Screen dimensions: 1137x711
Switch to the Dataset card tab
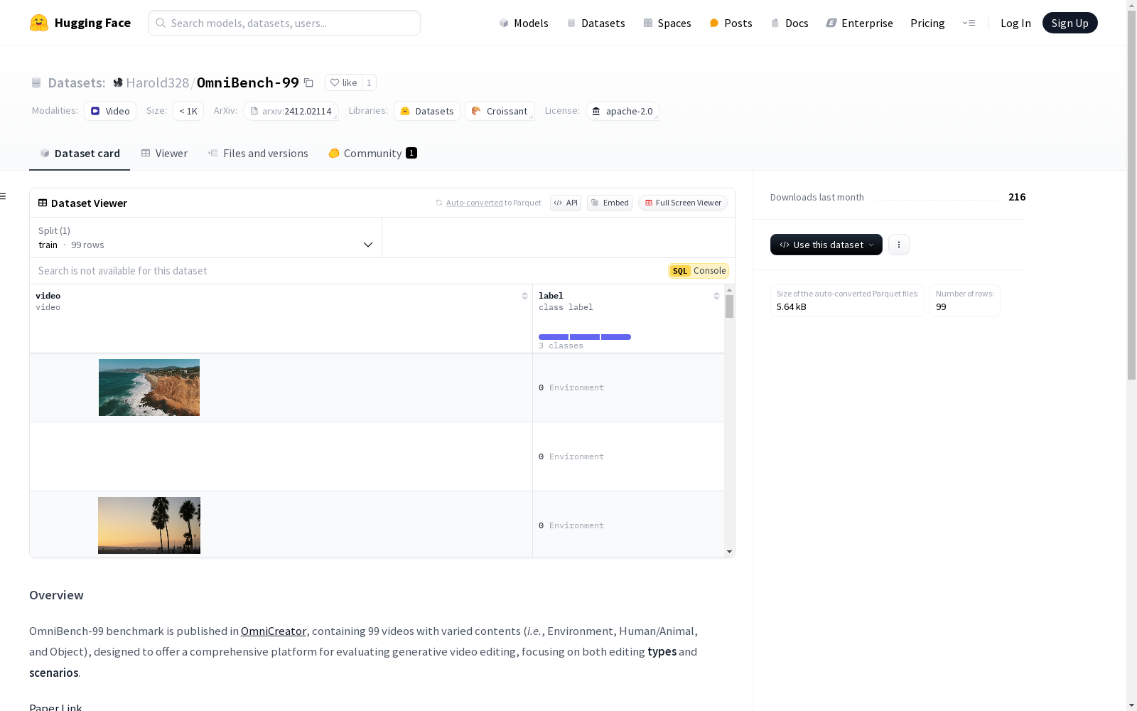click(x=80, y=153)
